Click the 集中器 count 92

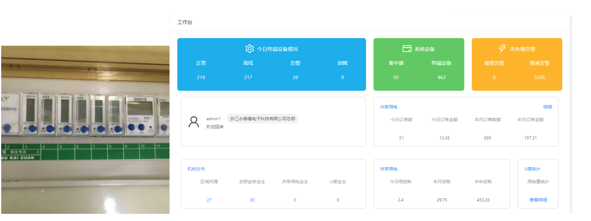[x=396, y=78]
